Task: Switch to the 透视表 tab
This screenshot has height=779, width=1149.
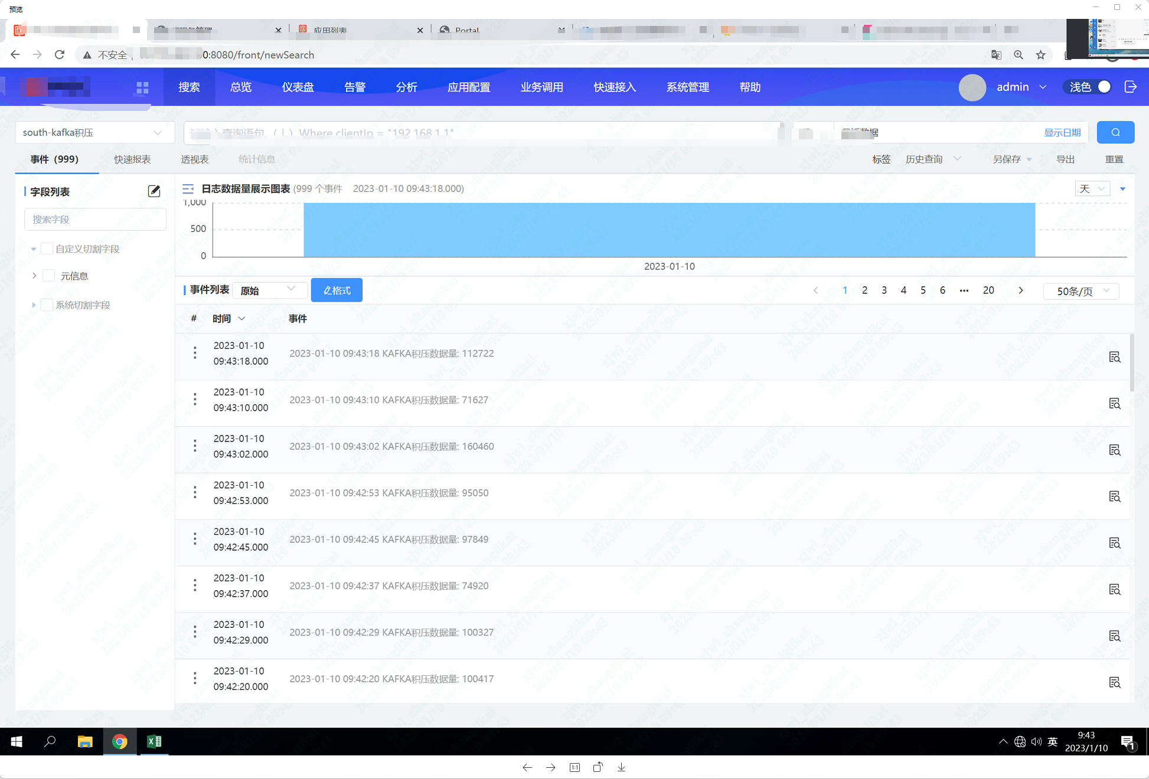Action: point(195,159)
